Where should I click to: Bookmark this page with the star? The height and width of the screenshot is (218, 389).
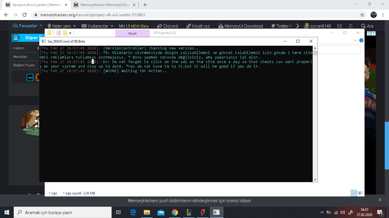tap(362, 15)
